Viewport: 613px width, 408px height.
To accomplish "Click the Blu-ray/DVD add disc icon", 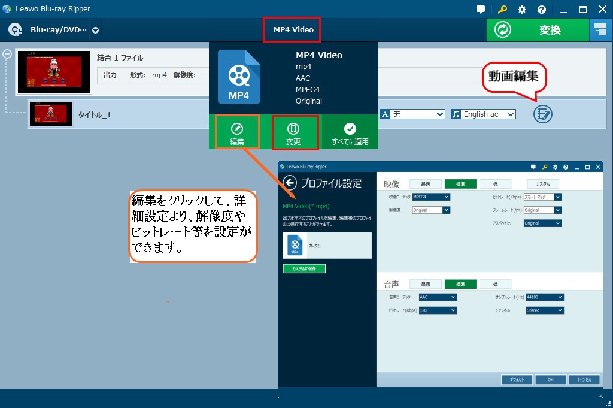I will pyautogui.click(x=15, y=30).
